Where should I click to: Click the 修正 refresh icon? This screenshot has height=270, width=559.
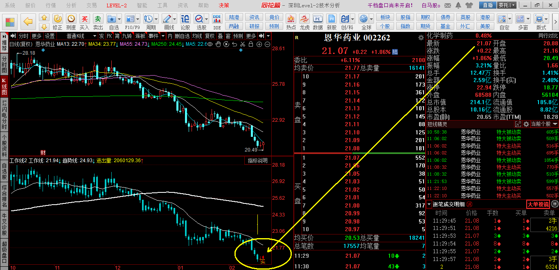pyautogui.click(x=58, y=19)
